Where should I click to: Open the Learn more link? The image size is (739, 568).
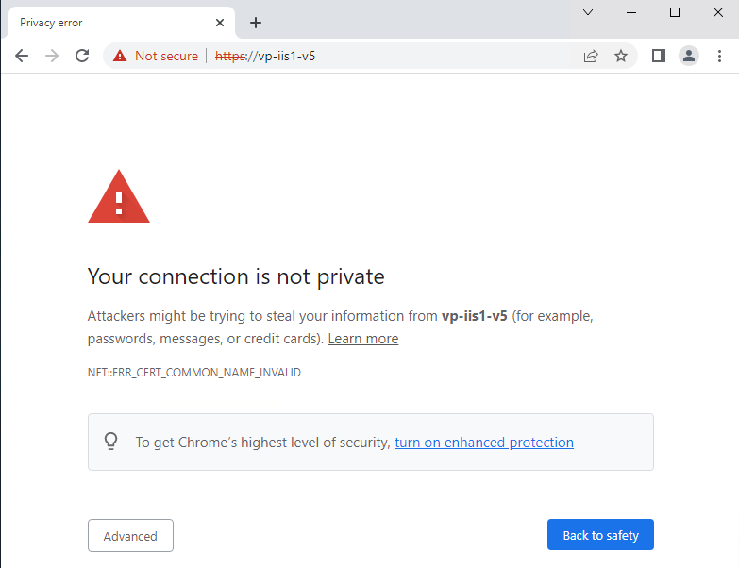coord(362,339)
